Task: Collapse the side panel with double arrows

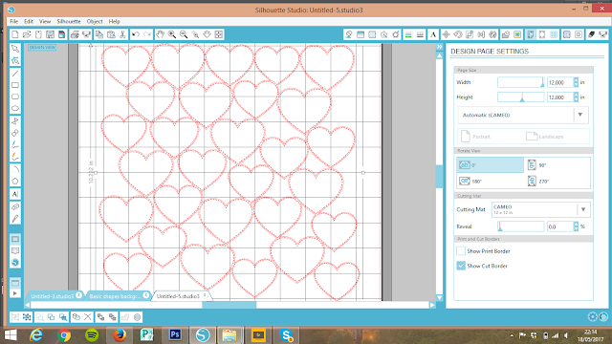Action: click(440, 47)
